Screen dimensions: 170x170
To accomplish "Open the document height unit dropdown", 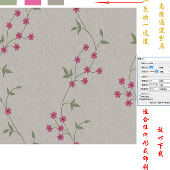I will click(x=165, y=85).
